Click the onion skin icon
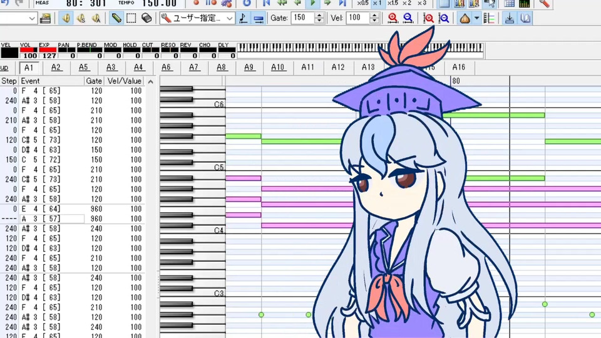Image resolution: width=601 pixels, height=338 pixels. tap(465, 18)
